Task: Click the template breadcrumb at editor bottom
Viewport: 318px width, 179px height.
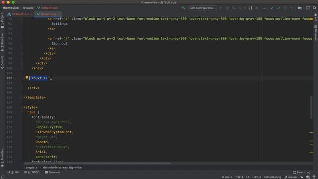Action: (31, 168)
